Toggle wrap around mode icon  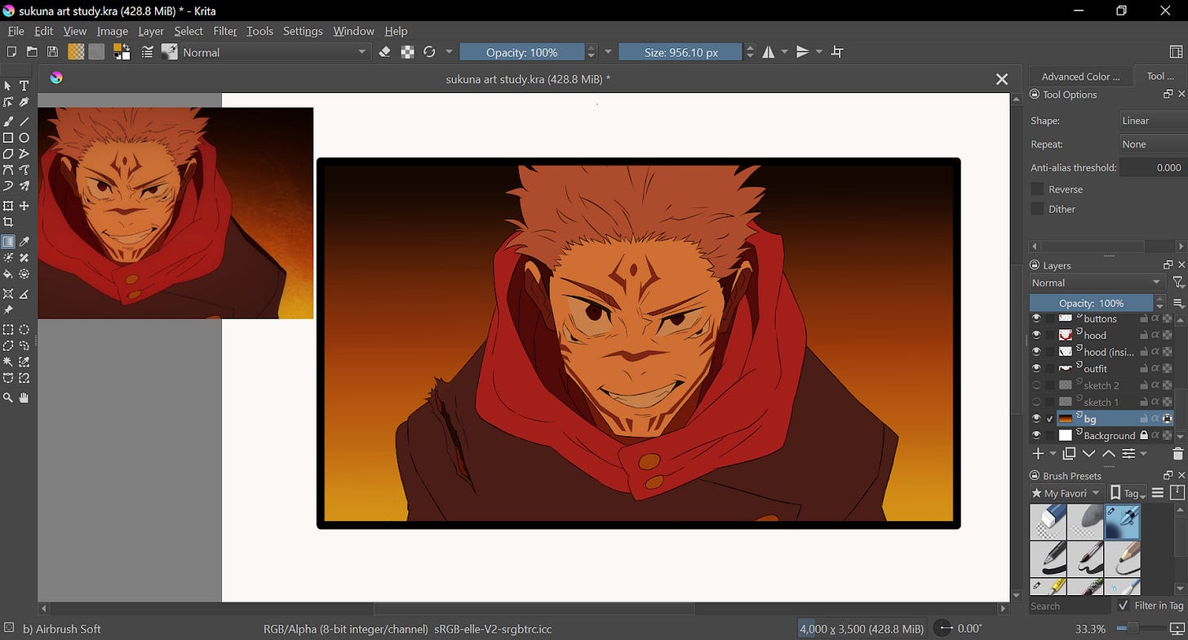pyautogui.click(x=837, y=52)
